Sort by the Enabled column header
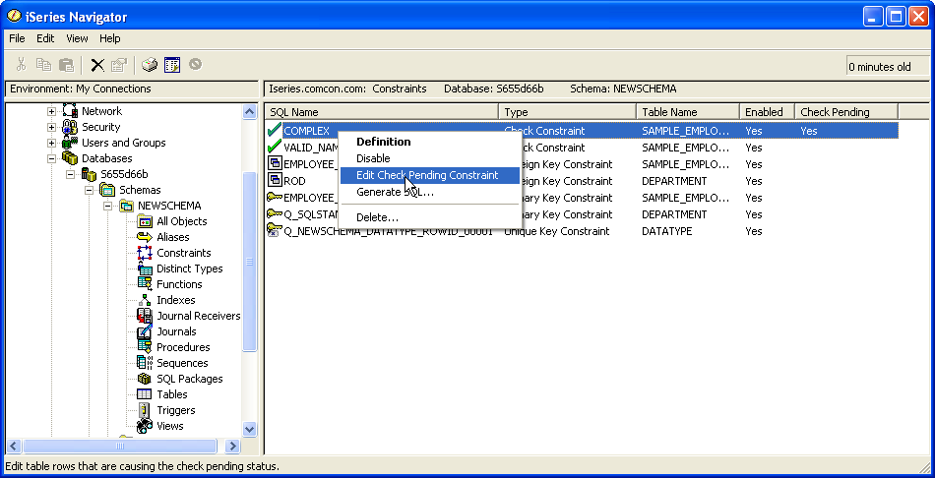The width and height of the screenshot is (935, 478). (767, 112)
